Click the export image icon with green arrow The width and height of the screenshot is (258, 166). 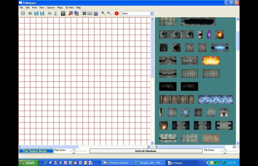[56, 13]
